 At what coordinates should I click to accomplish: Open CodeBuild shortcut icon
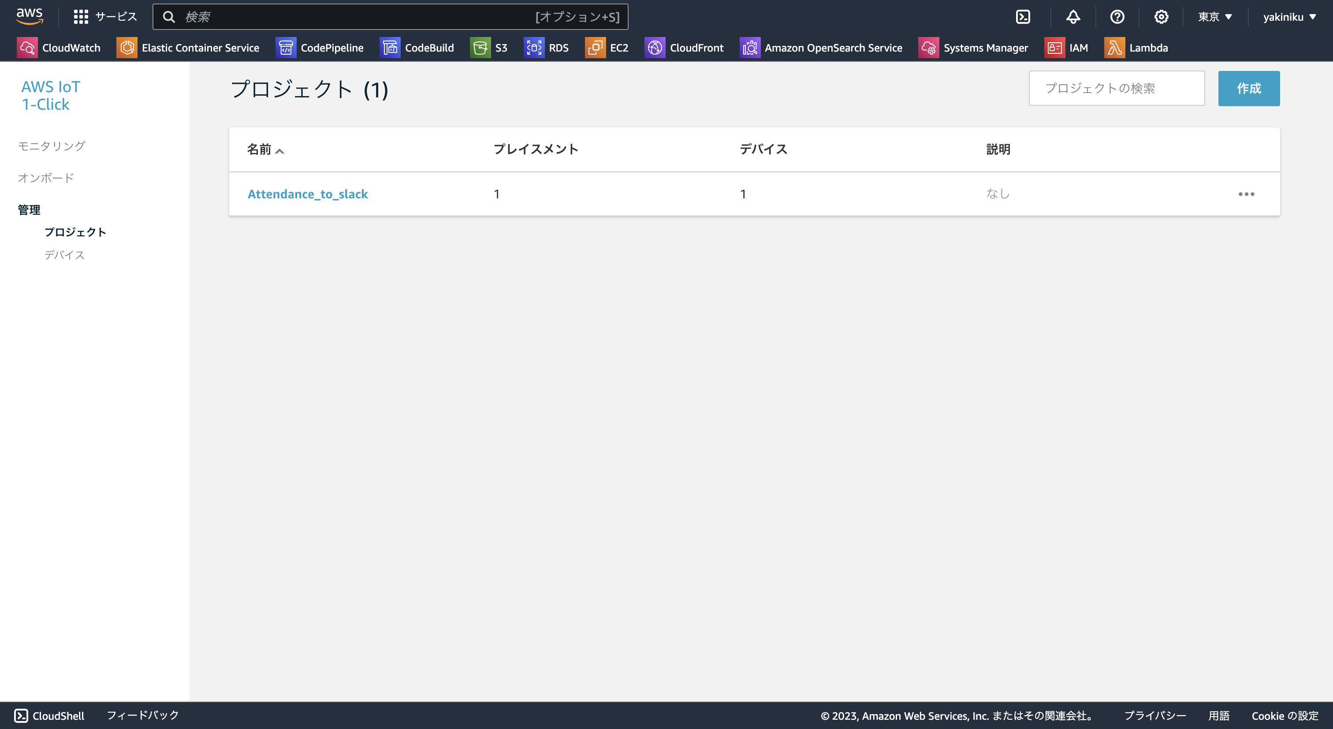tap(390, 48)
